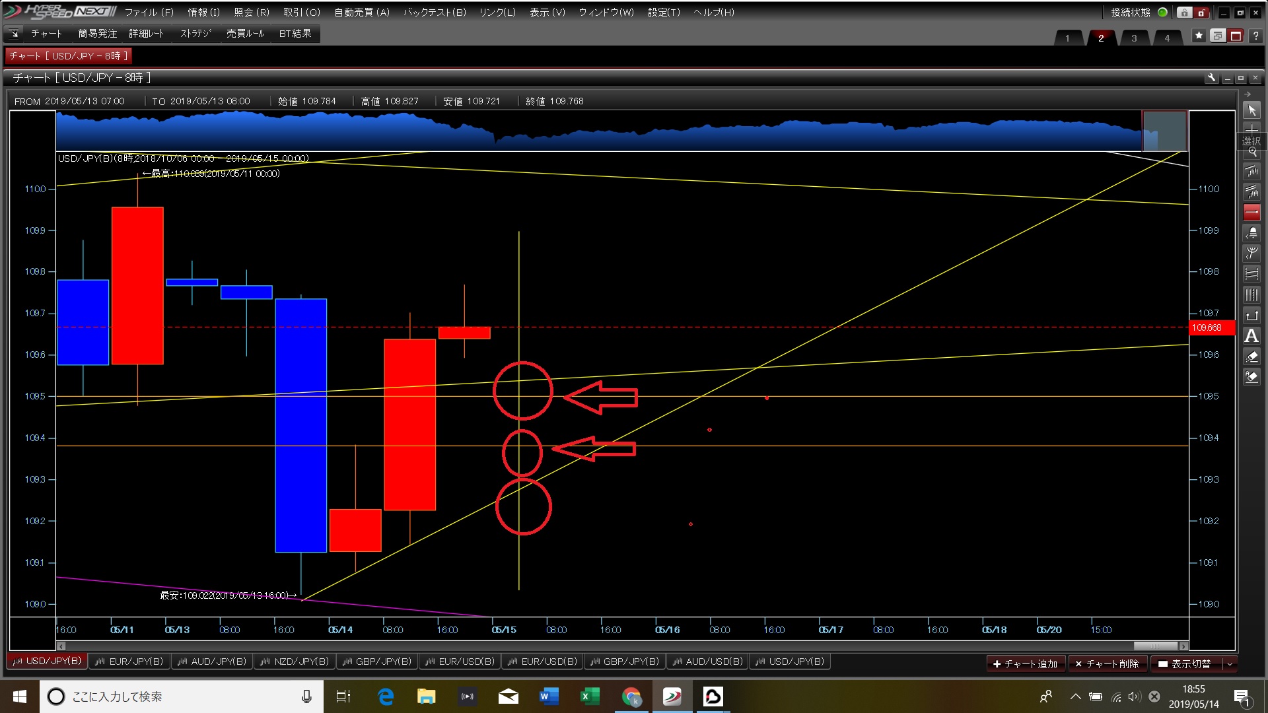Screen dimensions: 1268x713
Task: Select the arrow pointer tool
Action: 1251,111
